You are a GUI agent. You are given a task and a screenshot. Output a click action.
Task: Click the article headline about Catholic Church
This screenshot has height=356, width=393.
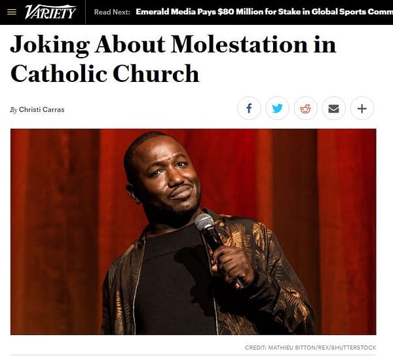pyautogui.click(x=173, y=59)
